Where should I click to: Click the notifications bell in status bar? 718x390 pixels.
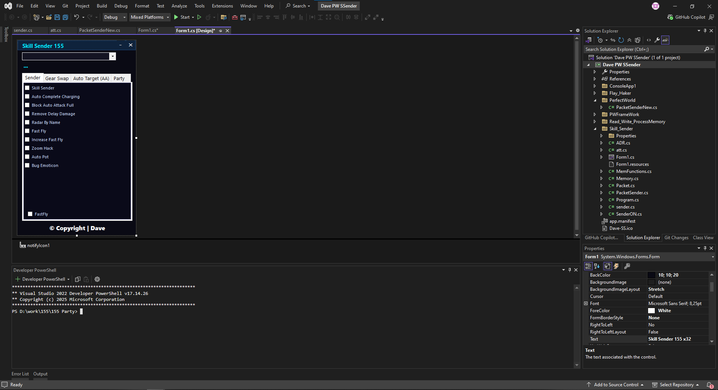point(709,385)
